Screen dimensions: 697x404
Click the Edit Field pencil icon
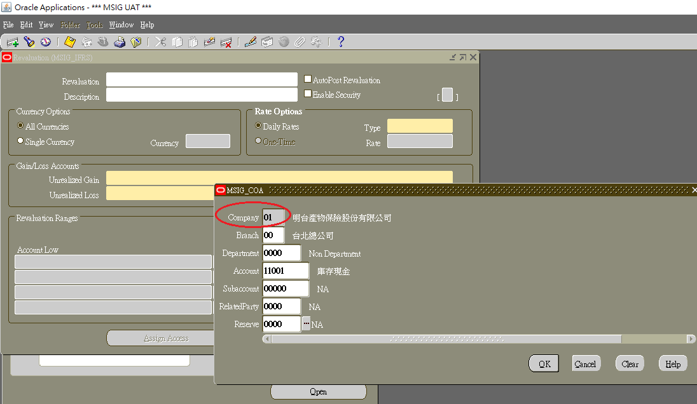tap(251, 42)
